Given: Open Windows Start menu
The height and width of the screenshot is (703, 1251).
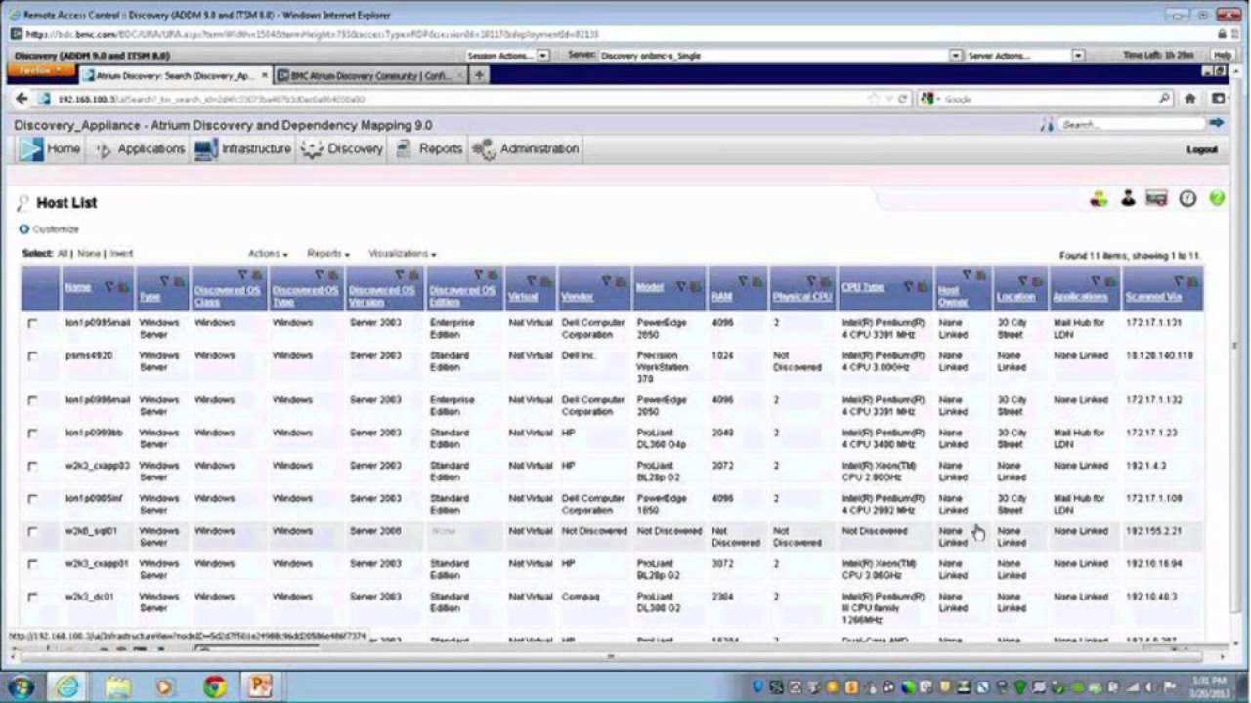Looking at the screenshot, I should tap(20, 686).
